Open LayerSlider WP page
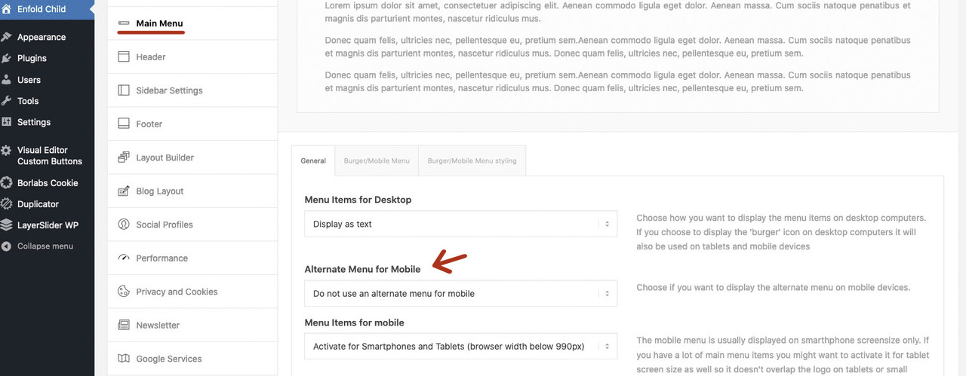Screen dimensions: 966x376 click(x=47, y=225)
